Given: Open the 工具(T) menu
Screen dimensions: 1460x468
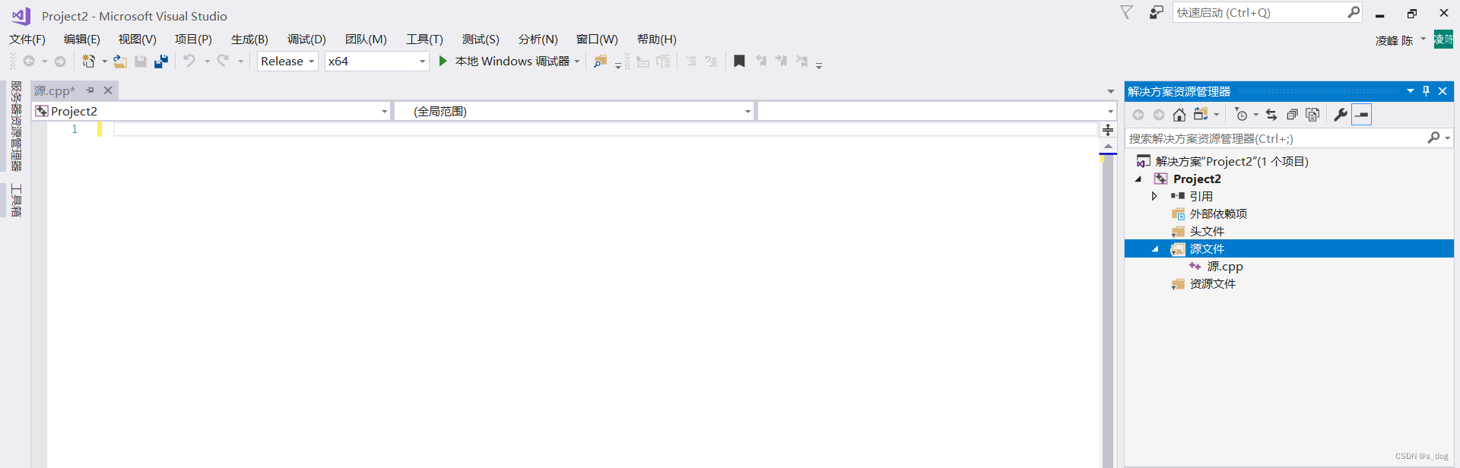Looking at the screenshot, I should [424, 40].
